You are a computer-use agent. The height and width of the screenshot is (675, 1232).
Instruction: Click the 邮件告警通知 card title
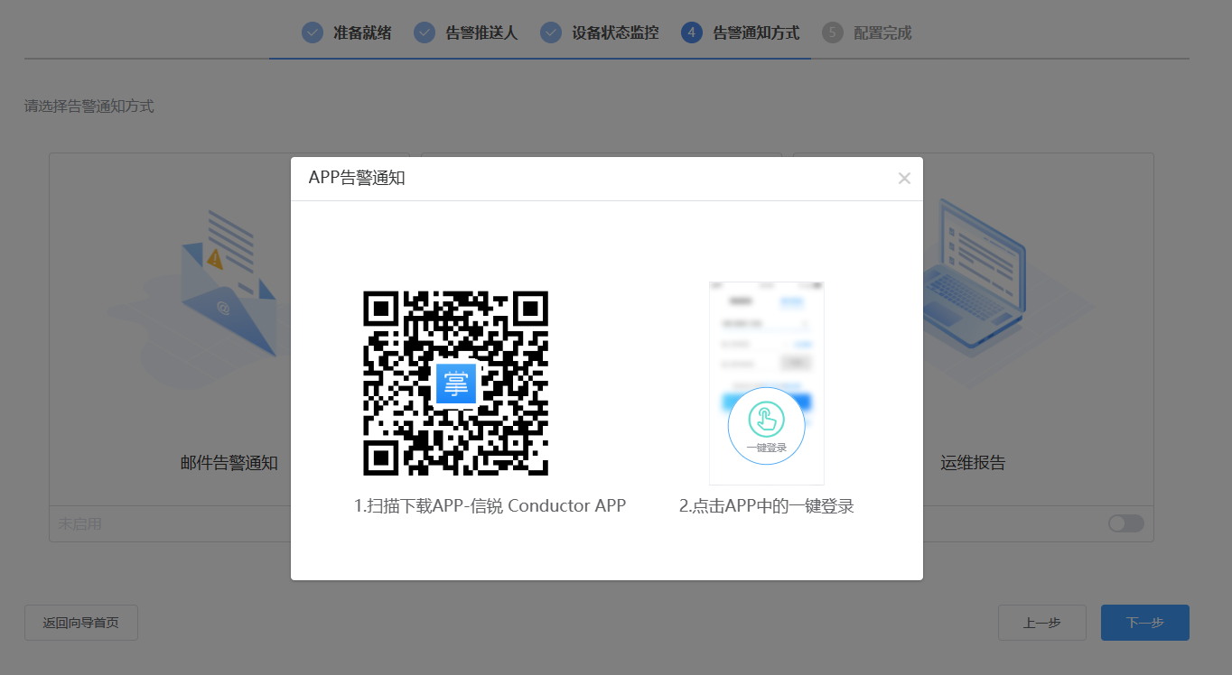229,464
